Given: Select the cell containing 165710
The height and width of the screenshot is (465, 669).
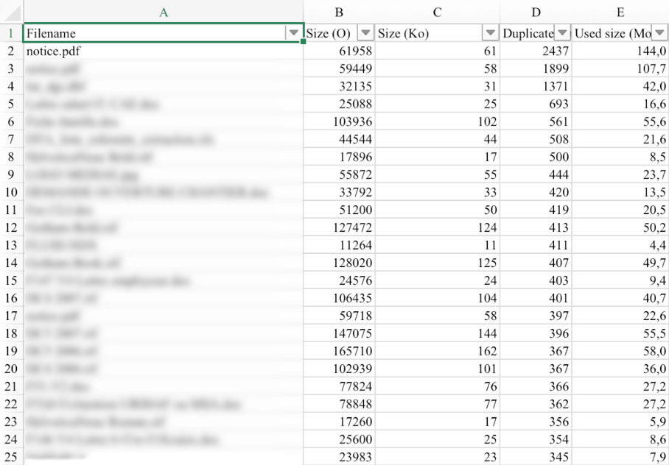Looking at the screenshot, I should pos(339,352).
